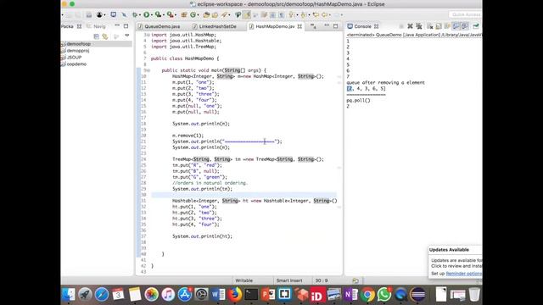Click the Reminder options link in Updates popup
Viewport: 543px width, 305px height.
pyautogui.click(x=464, y=274)
